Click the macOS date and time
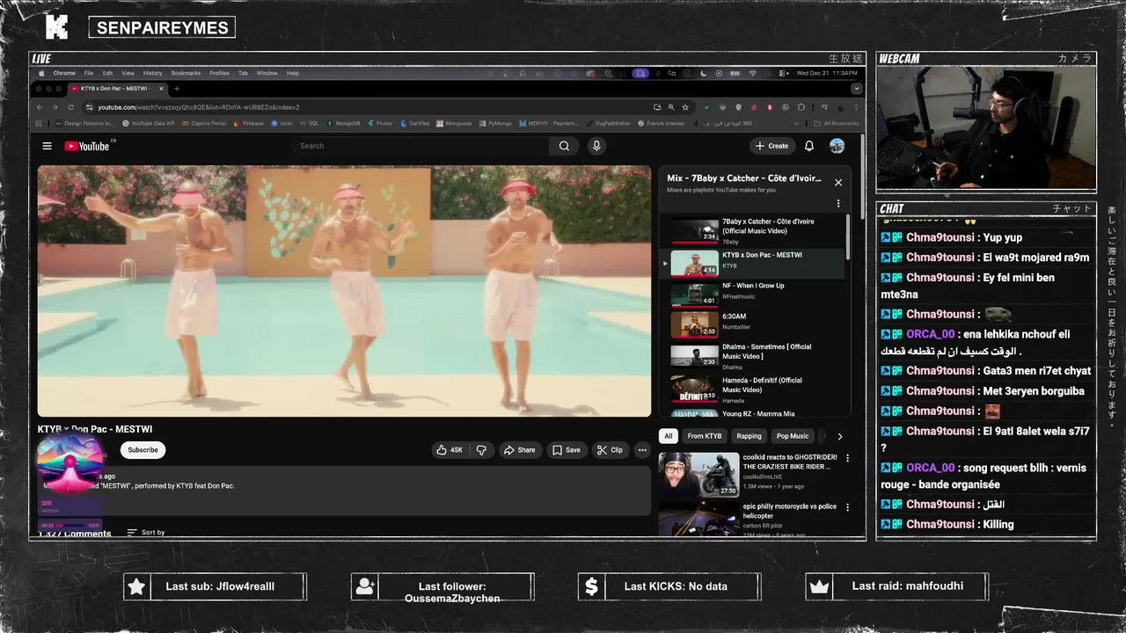This screenshot has width=1126, height=633. [827, 73]
